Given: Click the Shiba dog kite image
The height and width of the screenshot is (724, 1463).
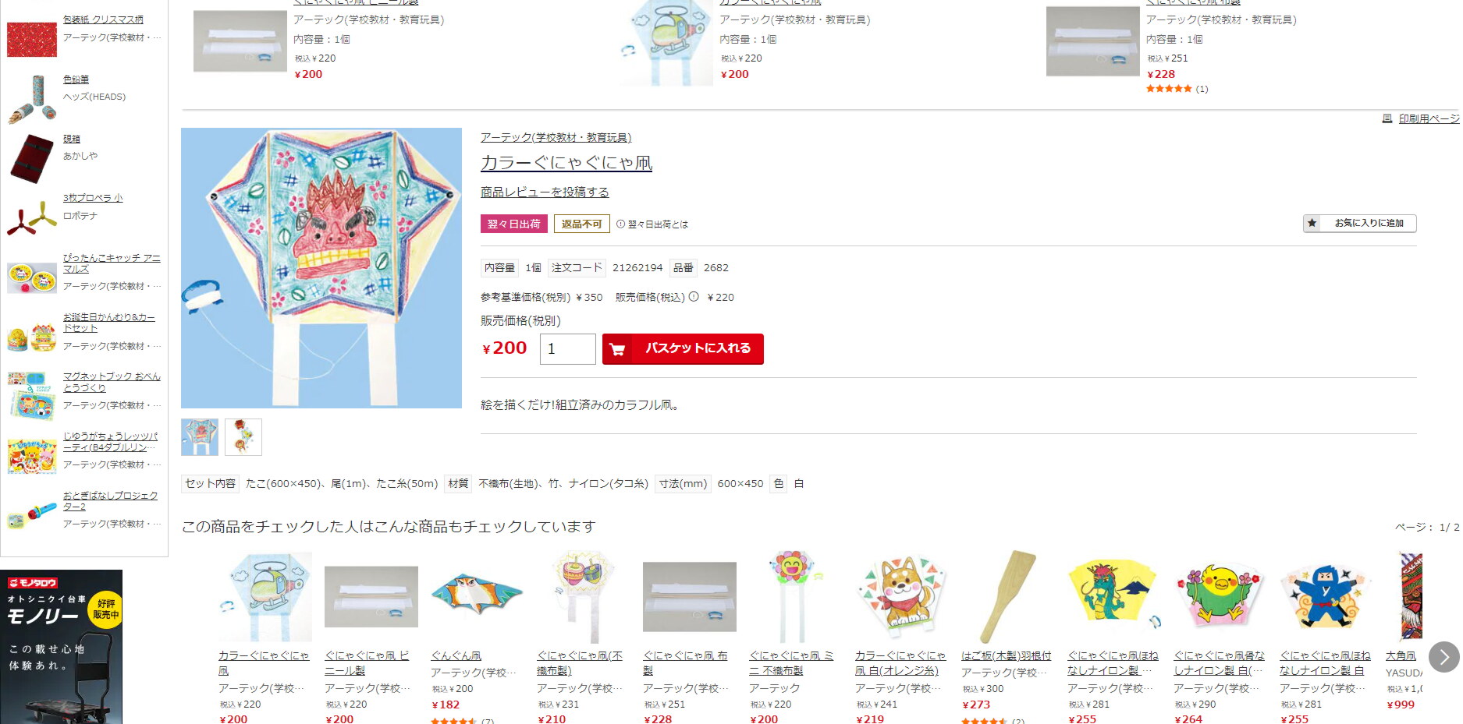Looking at the screenshot, I should pyautogui.click(x=902, y=597).
